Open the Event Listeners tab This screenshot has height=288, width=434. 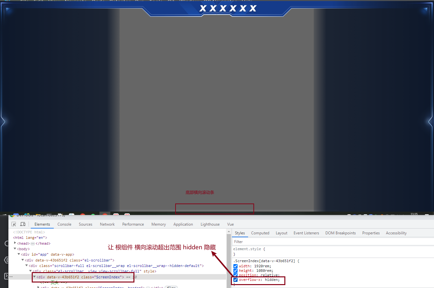pyautogui.click(x=306, y=233)
